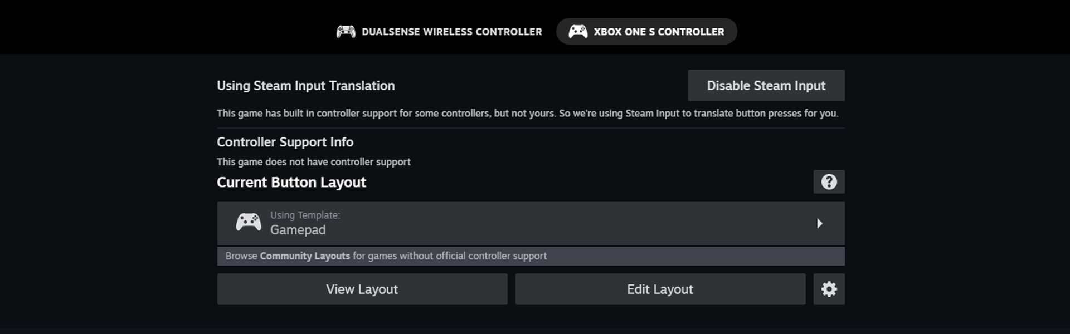
Task: Browse Community Layouts for this game
Action: [307, 256]
